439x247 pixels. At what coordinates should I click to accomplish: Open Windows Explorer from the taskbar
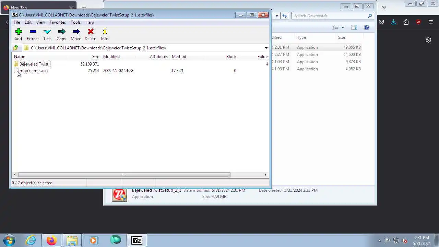(x=72, y=240)
